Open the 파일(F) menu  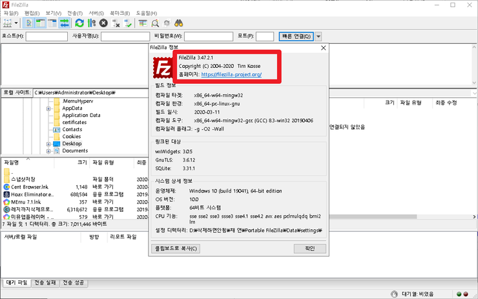tap(11, 13)
